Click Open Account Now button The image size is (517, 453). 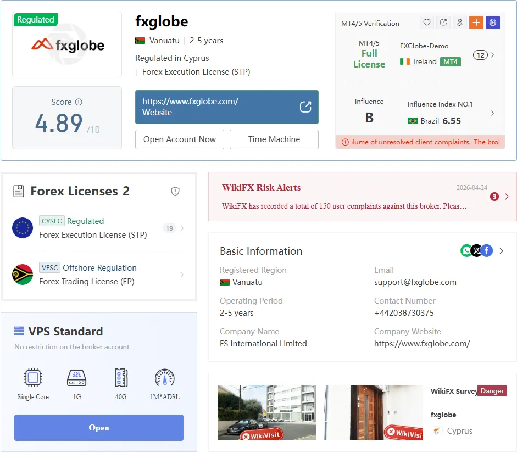(x=180, y=139)
